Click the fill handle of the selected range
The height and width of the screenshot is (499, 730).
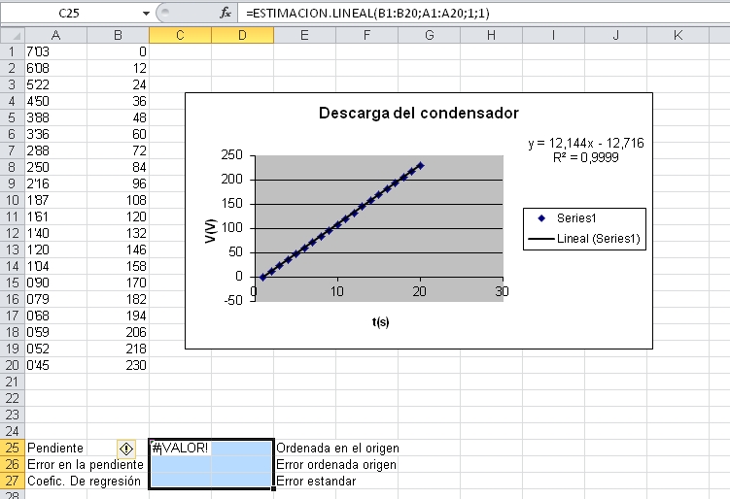(x=273, y=488)
